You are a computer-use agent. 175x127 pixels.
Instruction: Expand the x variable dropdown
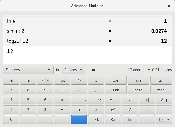[x=87, y=100]
